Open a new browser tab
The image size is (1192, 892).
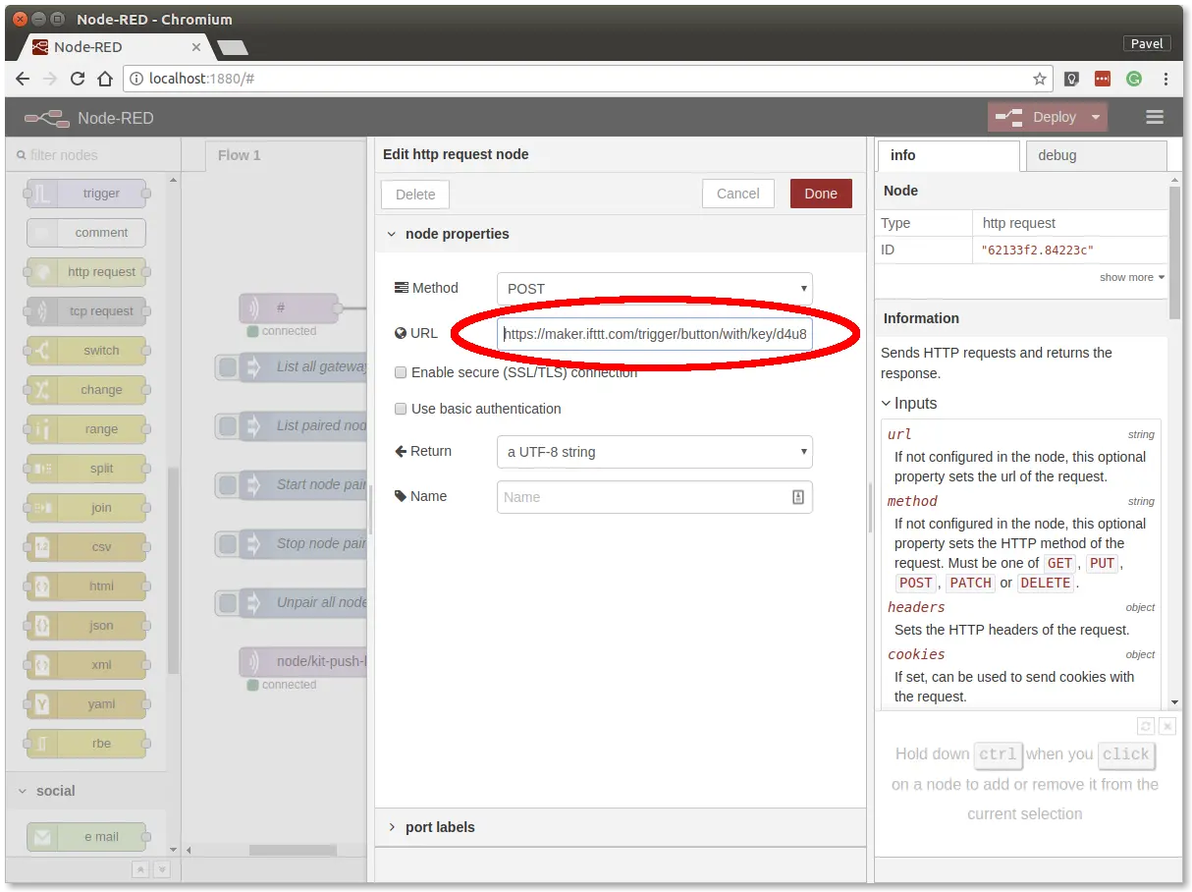232,47
